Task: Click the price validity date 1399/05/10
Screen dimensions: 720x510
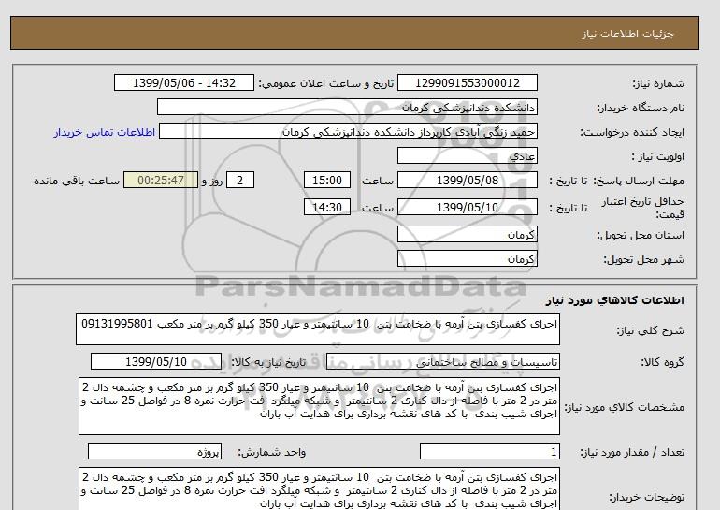Action: coord(467,207)
